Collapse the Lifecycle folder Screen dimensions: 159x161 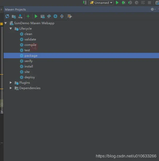pyautogui.click(x=11, y=29)
